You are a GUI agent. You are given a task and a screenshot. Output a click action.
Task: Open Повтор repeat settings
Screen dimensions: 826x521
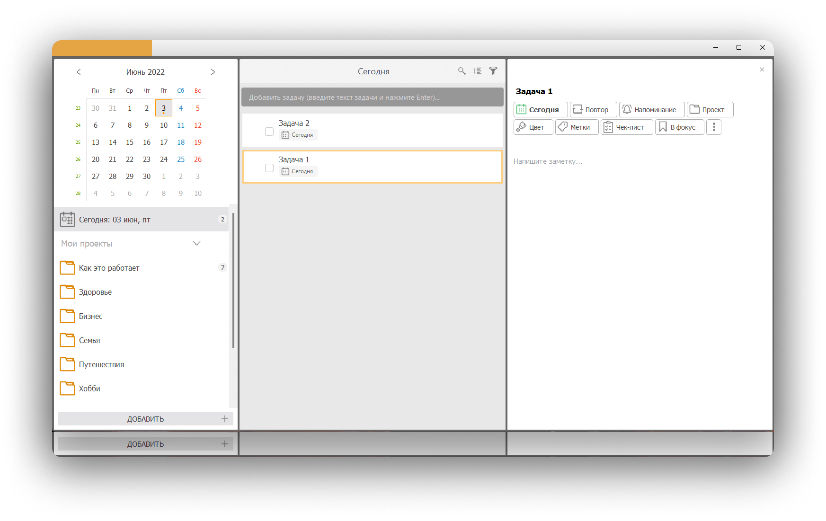tap(594, 110)
